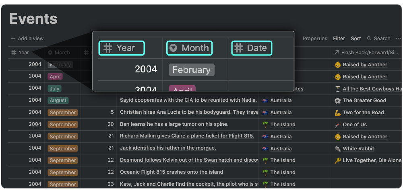The width and height of the screenshot is (403, 193).
Task: Click the palm tree in the Desmond row
Action: tap(265, 160)
